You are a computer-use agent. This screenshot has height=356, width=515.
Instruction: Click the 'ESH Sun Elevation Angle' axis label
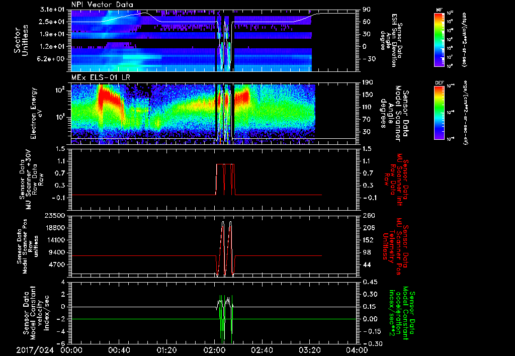[391, 40]
